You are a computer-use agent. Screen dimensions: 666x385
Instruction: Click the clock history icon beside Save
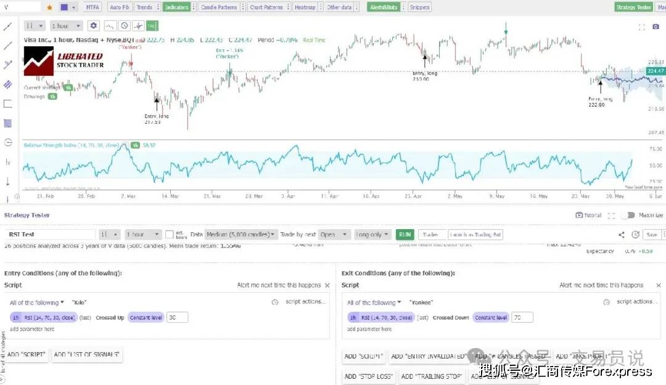[635, 235]
